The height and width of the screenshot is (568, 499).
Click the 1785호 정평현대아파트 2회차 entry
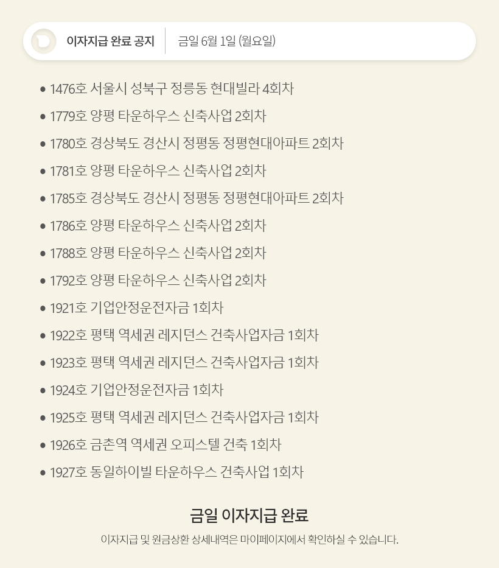click(x=196, y=198)
